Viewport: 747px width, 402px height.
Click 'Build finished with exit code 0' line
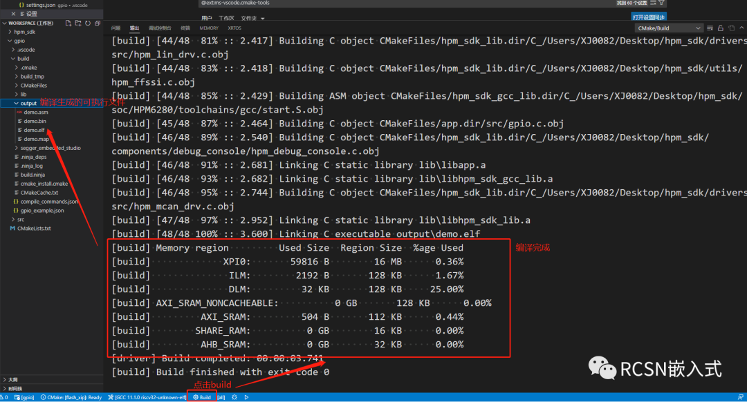243,372
